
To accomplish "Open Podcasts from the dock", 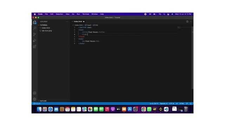I will pyautogui.click(x=113, y=109).
